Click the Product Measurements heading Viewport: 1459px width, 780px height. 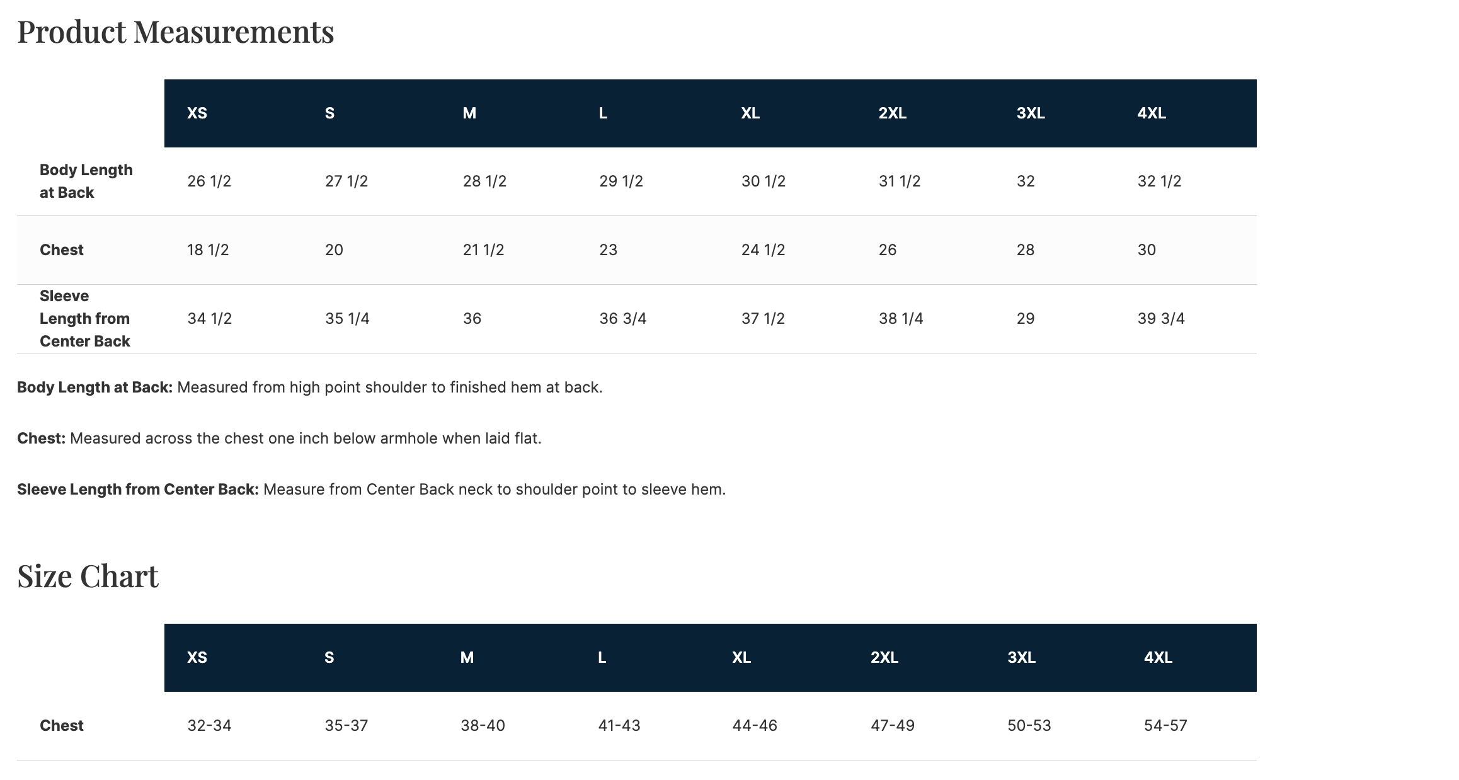175,32
